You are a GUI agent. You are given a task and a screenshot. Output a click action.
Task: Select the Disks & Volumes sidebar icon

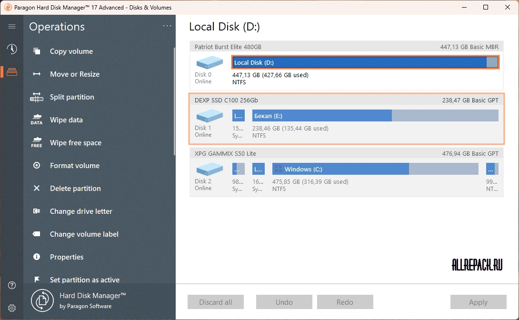click(x=12, y=72)
